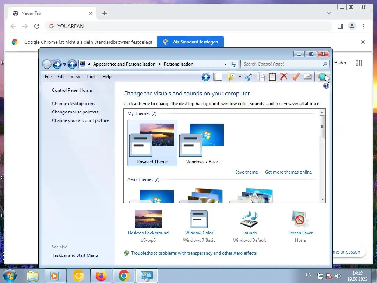Click the double-chevron at breadcrumb start
This screenshot has height=283, width=377.
[x=89, y=64]
